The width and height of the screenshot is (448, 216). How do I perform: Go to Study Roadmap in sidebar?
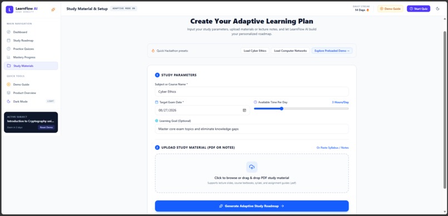click(x=31, y=41)
